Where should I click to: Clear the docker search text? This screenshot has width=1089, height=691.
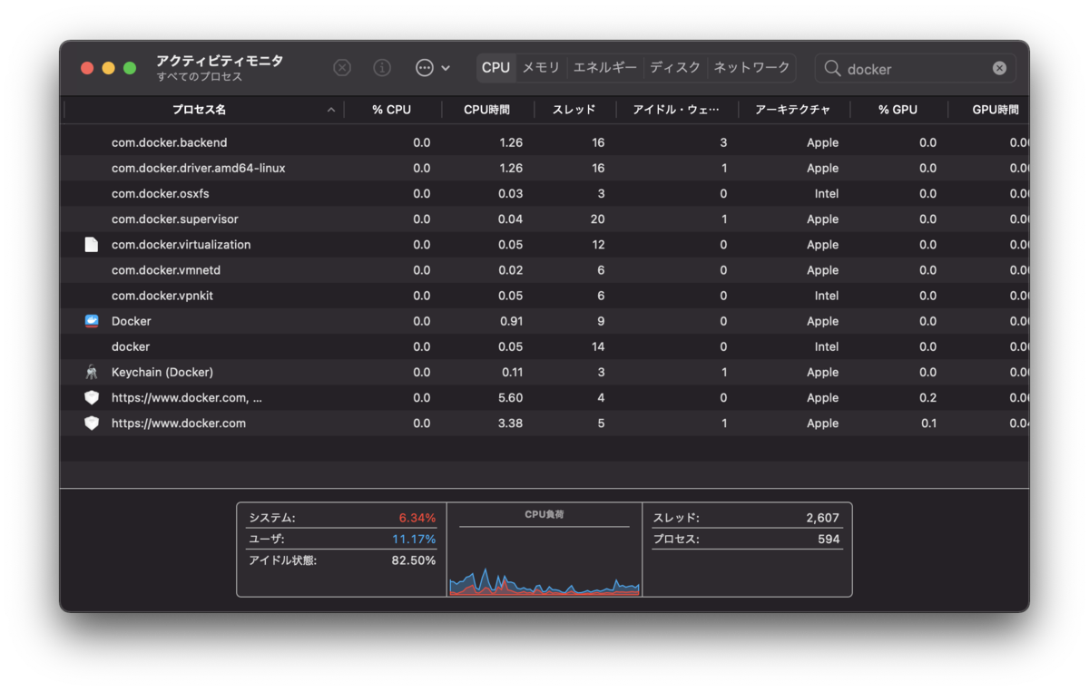point(999,68)
